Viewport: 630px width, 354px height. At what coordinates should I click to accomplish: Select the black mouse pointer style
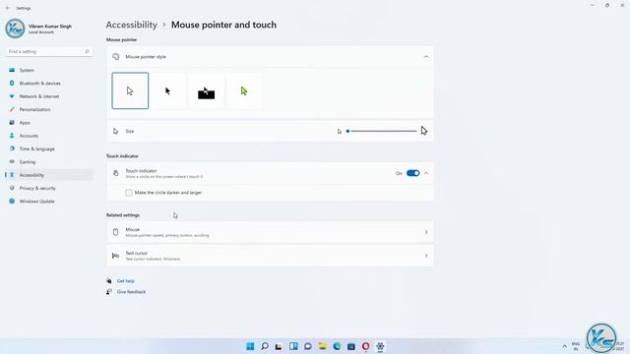(168, 90)
